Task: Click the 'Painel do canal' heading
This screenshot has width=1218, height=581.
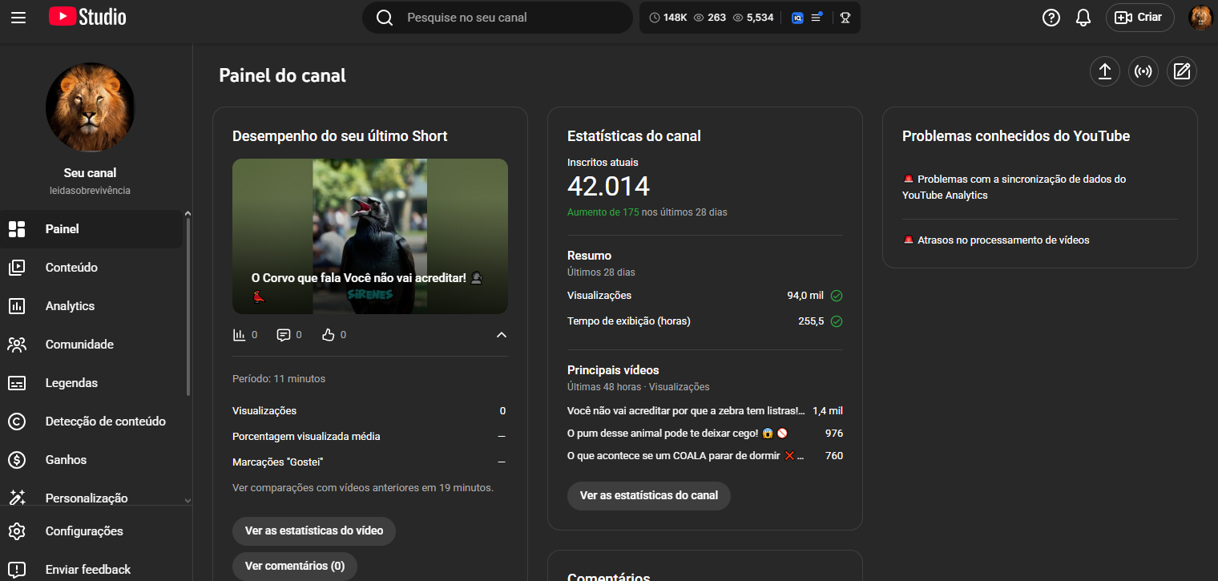Action: click(x=283, y=76)
